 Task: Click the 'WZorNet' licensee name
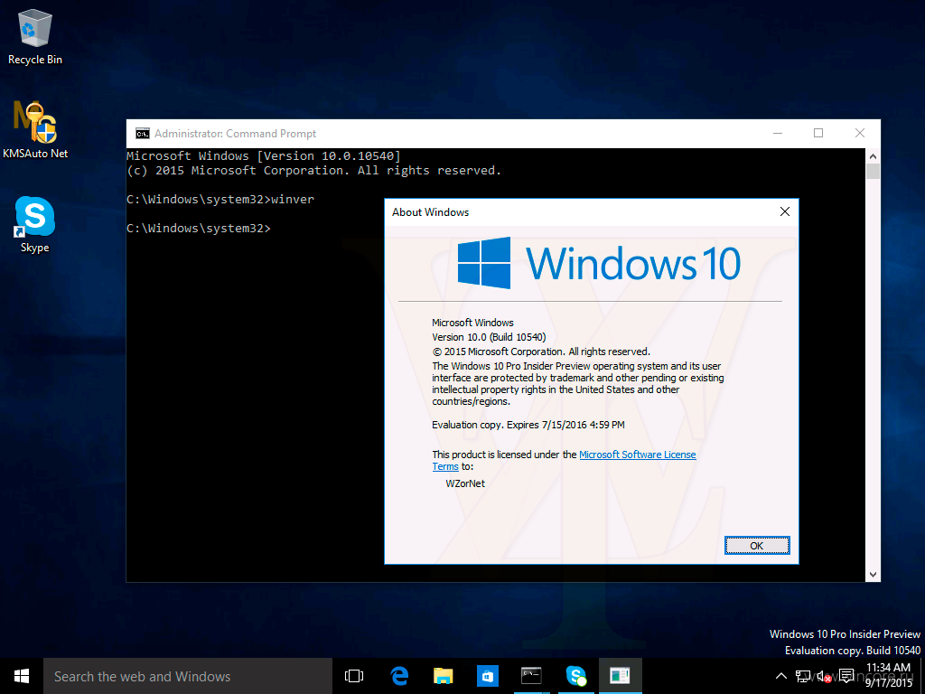pos(465,483)
